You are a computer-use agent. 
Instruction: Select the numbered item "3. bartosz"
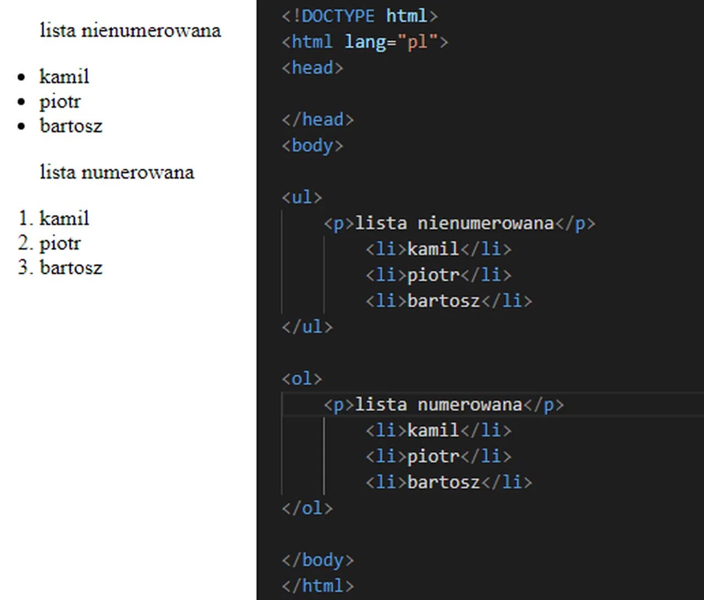tap(61, 268)
